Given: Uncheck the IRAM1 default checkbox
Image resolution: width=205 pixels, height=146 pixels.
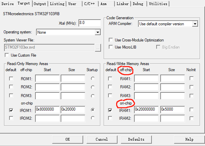Looking at the screenshot, I should point(110,110).
